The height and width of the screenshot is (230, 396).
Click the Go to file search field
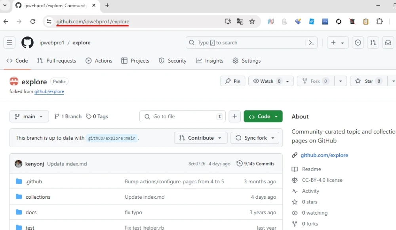182,116
